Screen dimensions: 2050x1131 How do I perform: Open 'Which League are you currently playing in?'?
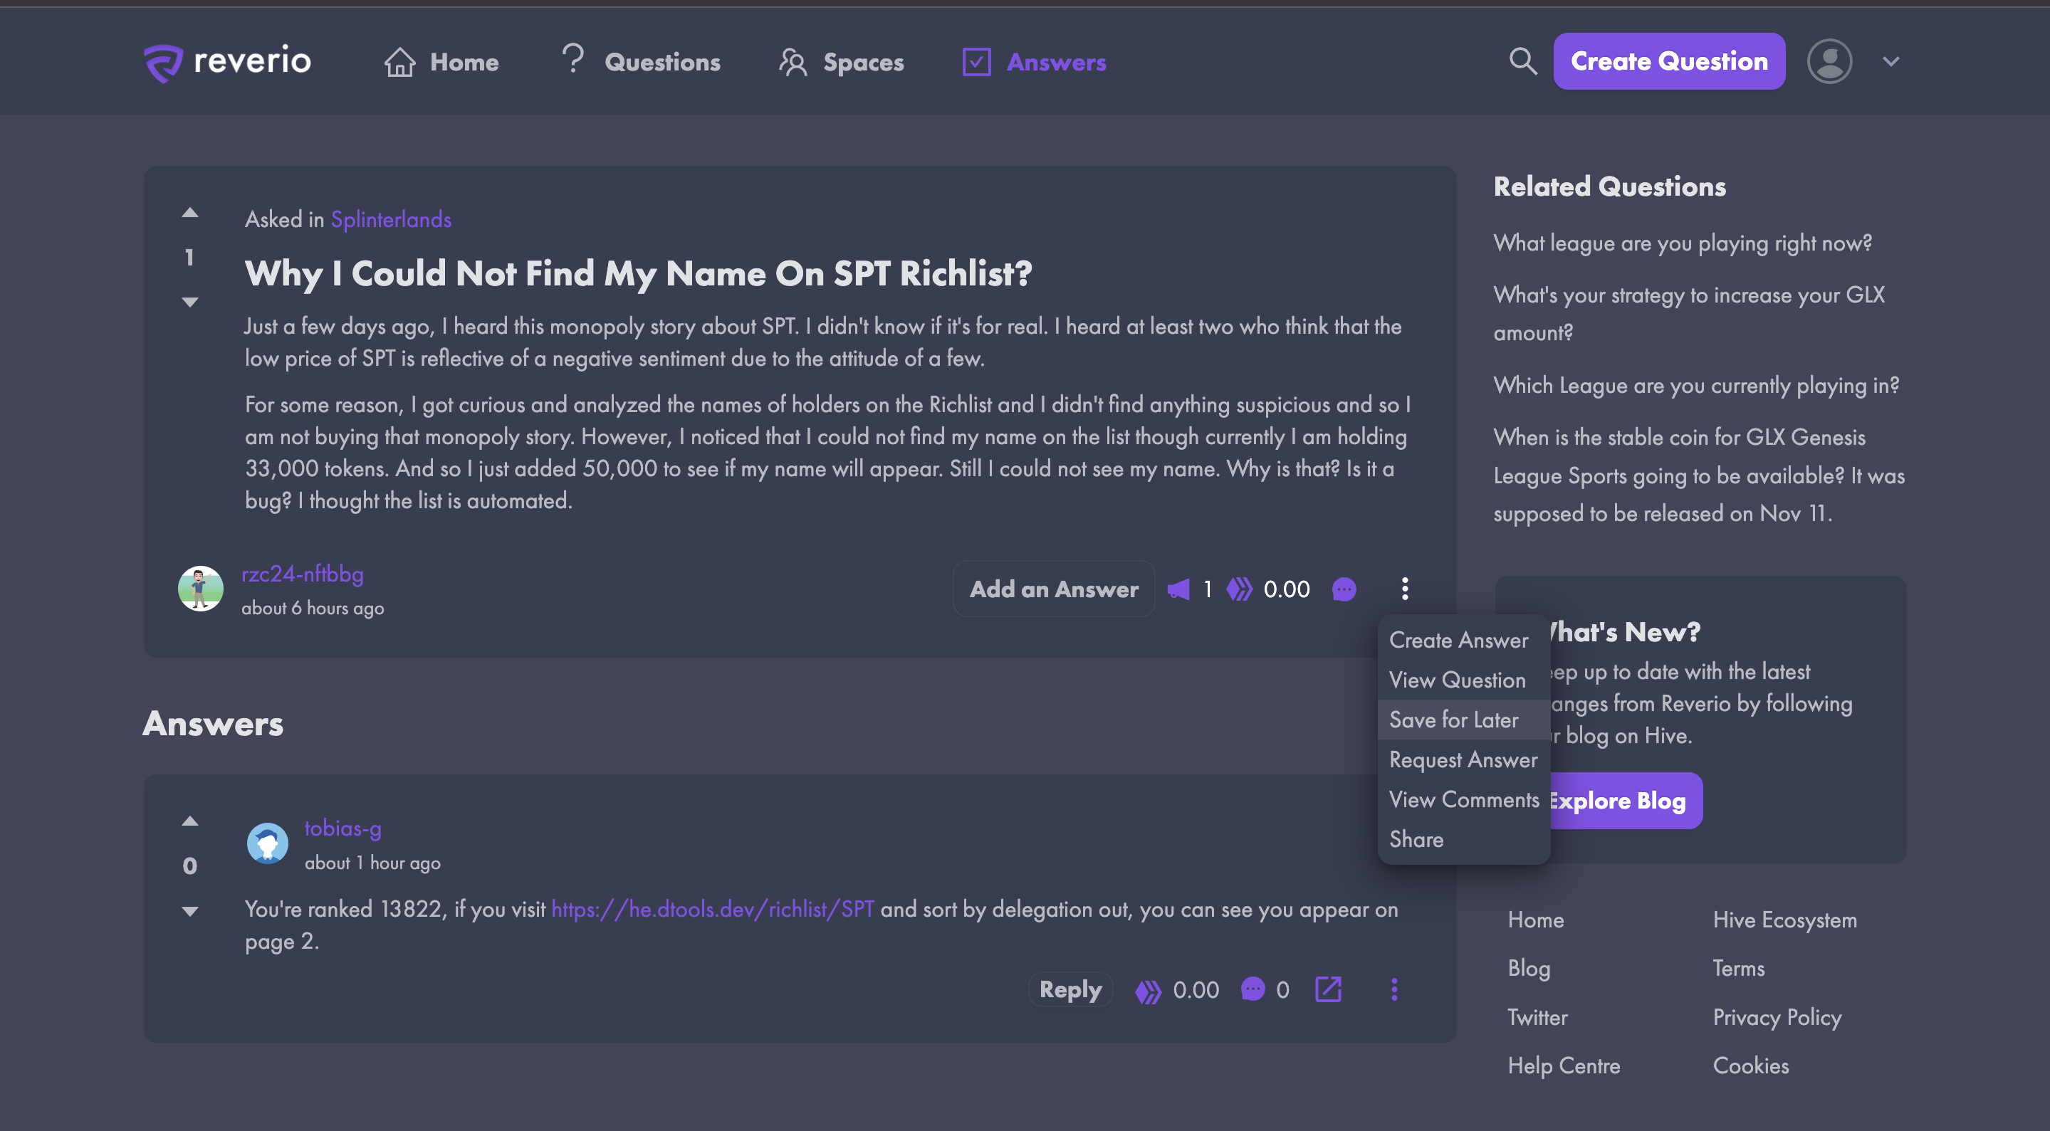tap(1696, 385)
